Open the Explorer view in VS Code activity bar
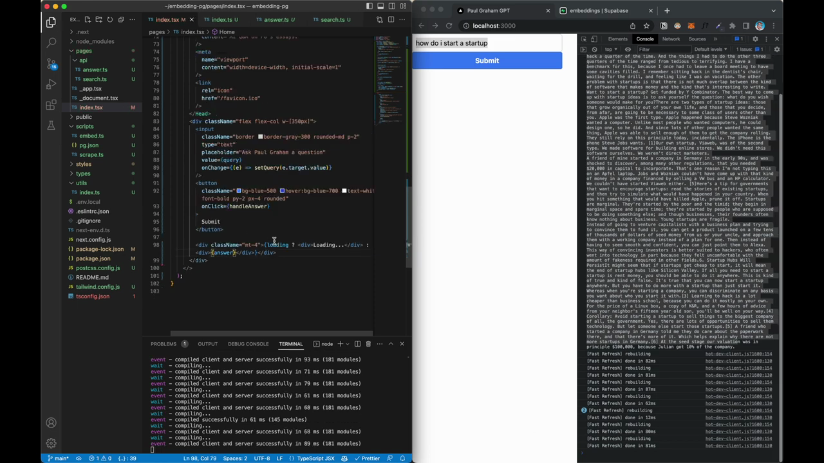This screenshot has height=463, width=824. coord(51,23)
